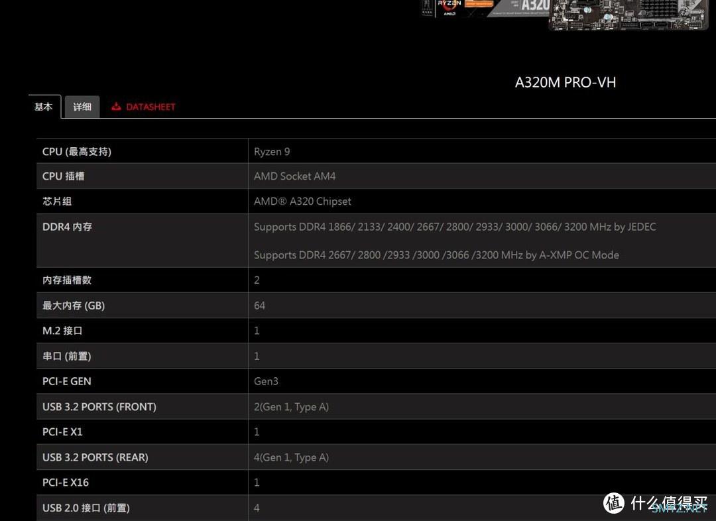Select the 芯片组 row label
The image size is (716, 521).
(x=57, y=202)
